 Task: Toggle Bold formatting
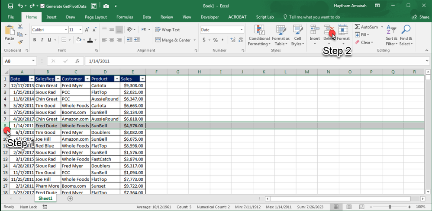[35, 40]
